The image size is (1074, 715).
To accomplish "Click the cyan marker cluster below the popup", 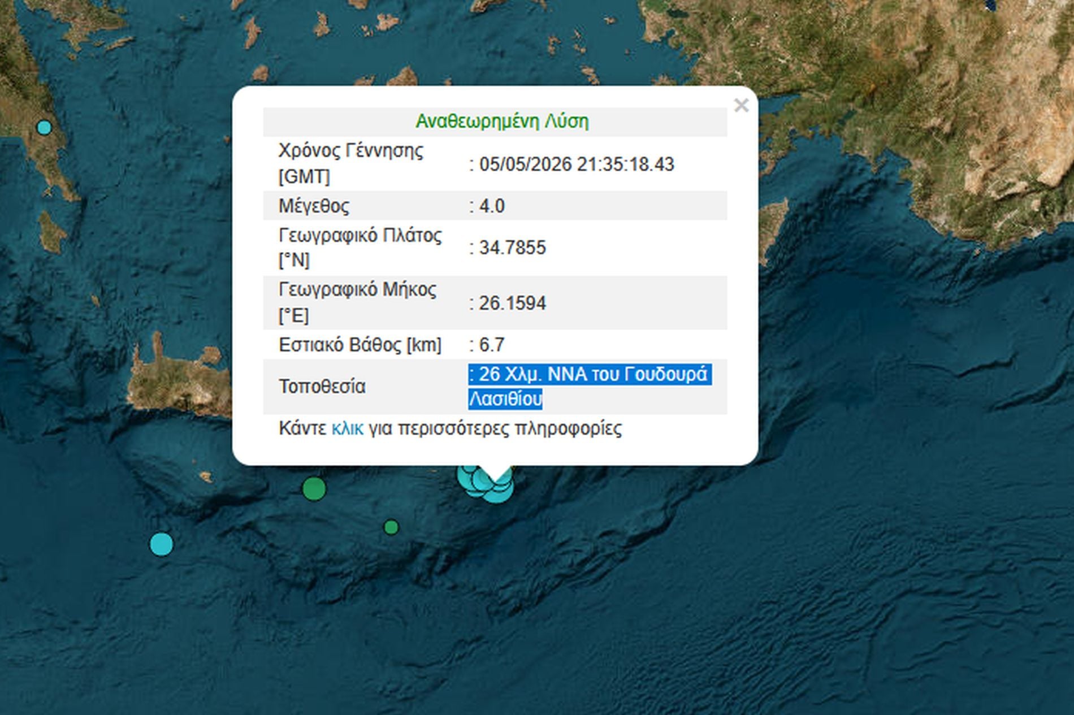I will point(486,483).
